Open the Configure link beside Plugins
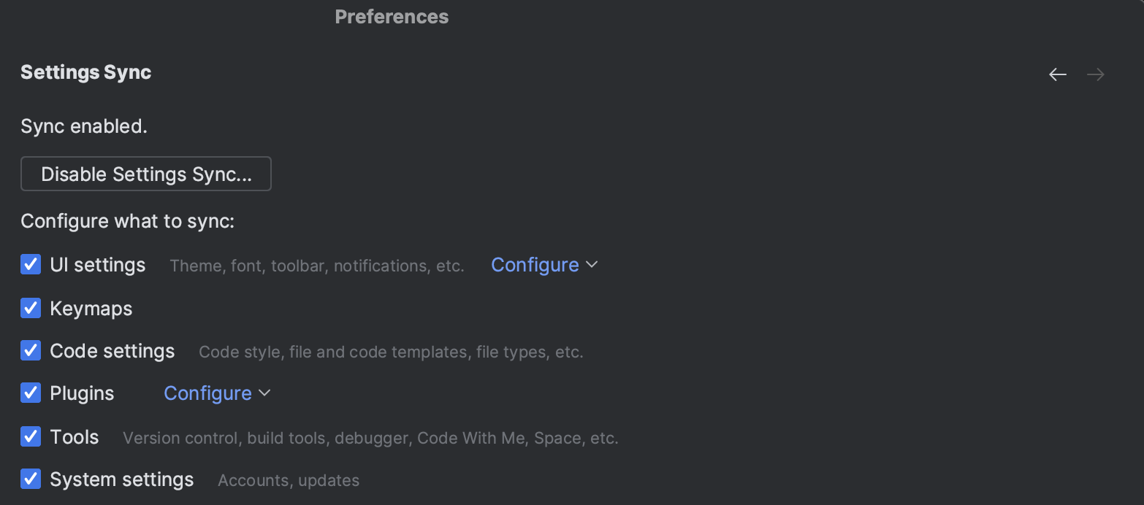Image resolution: width=1144 pixels, height=505 pixels. click(x=207, y=393)
